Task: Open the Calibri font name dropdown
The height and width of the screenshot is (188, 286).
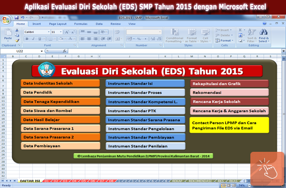Action: click(x=49, y=32)
